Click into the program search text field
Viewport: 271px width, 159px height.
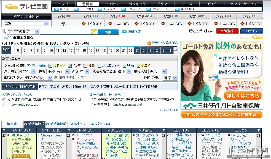[66, 32]
